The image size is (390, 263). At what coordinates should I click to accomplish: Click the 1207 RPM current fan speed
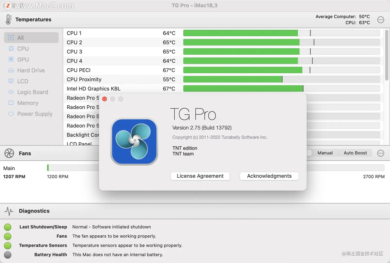tap(14, 177)
